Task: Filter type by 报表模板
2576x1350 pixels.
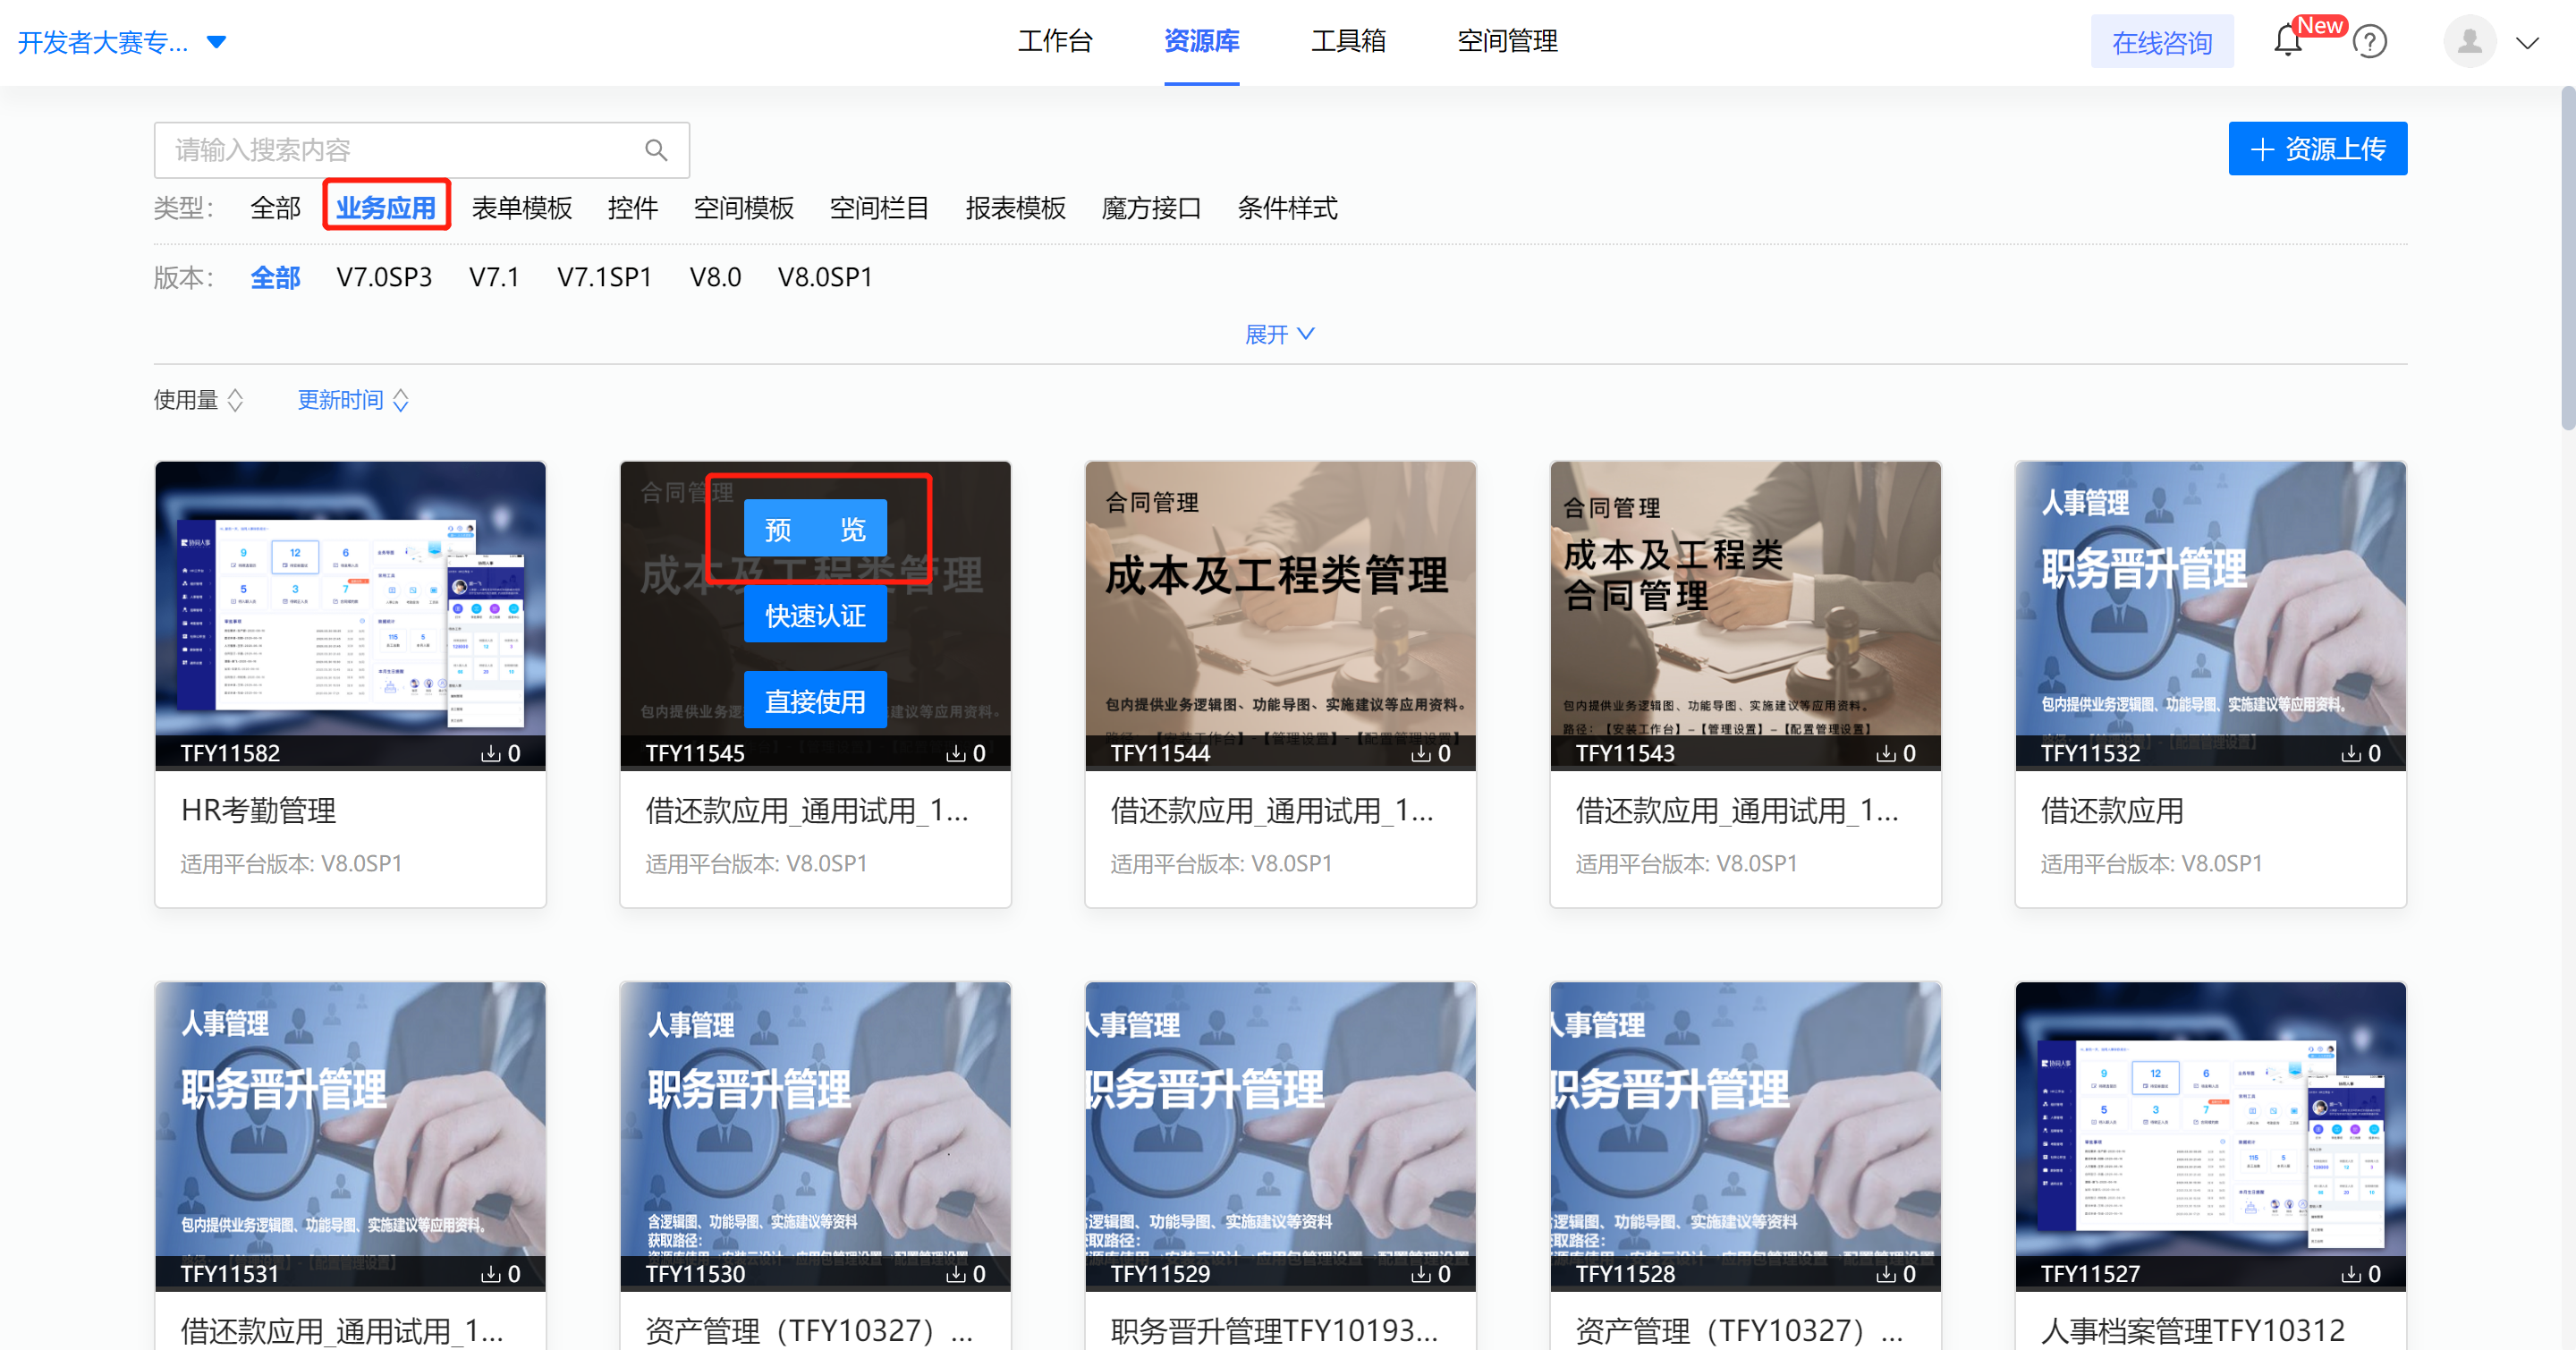Action: tap(1016, 208)
